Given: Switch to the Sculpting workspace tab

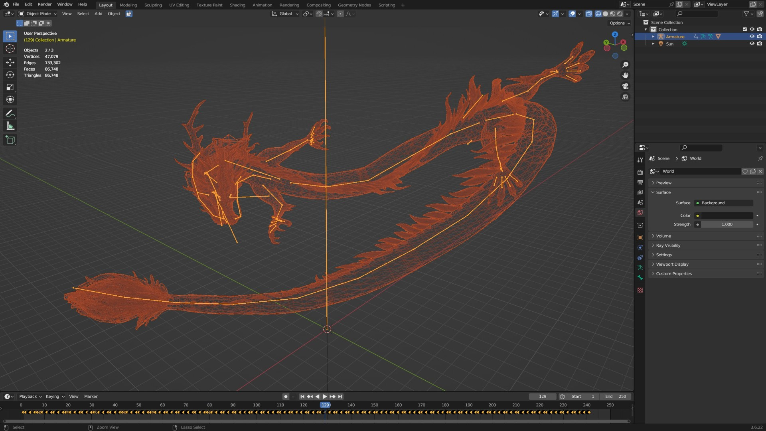Looking at the screenshot, I should (x=153, y=5).
